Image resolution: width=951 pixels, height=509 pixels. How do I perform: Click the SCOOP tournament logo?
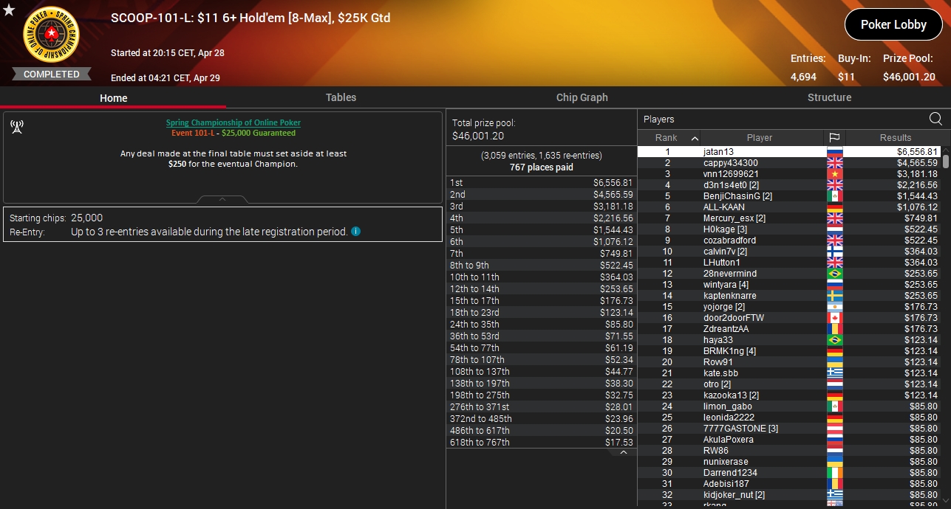(x=51, y=35)
